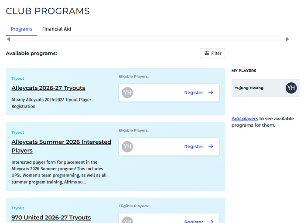Click Eligible Players label in 970 United card
304x223 pixels.
click(133, 206)
